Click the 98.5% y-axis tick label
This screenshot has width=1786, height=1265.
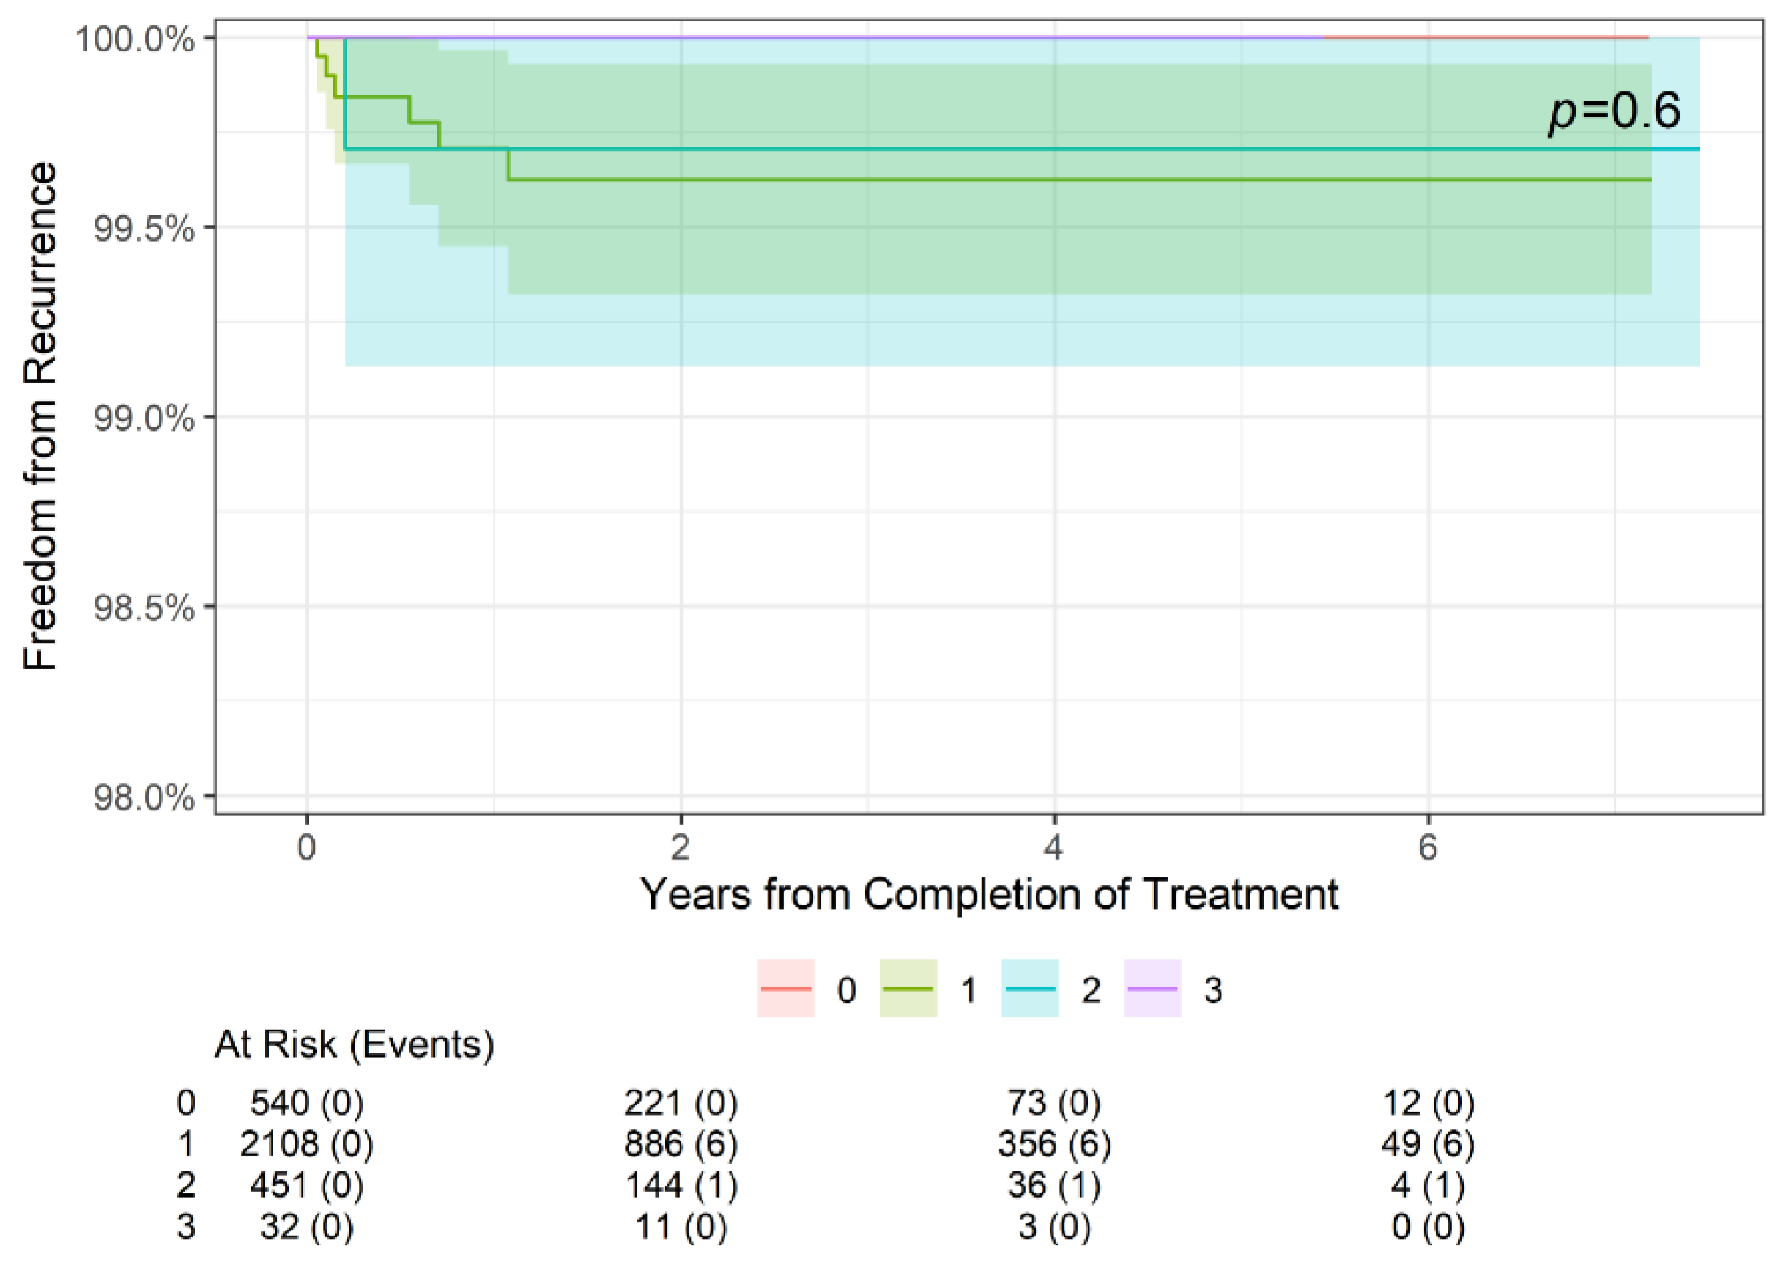[144, 608]
